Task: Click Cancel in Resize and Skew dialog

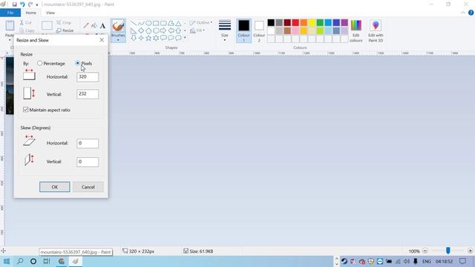Action: pyautogui.click(x=88, y=187)
